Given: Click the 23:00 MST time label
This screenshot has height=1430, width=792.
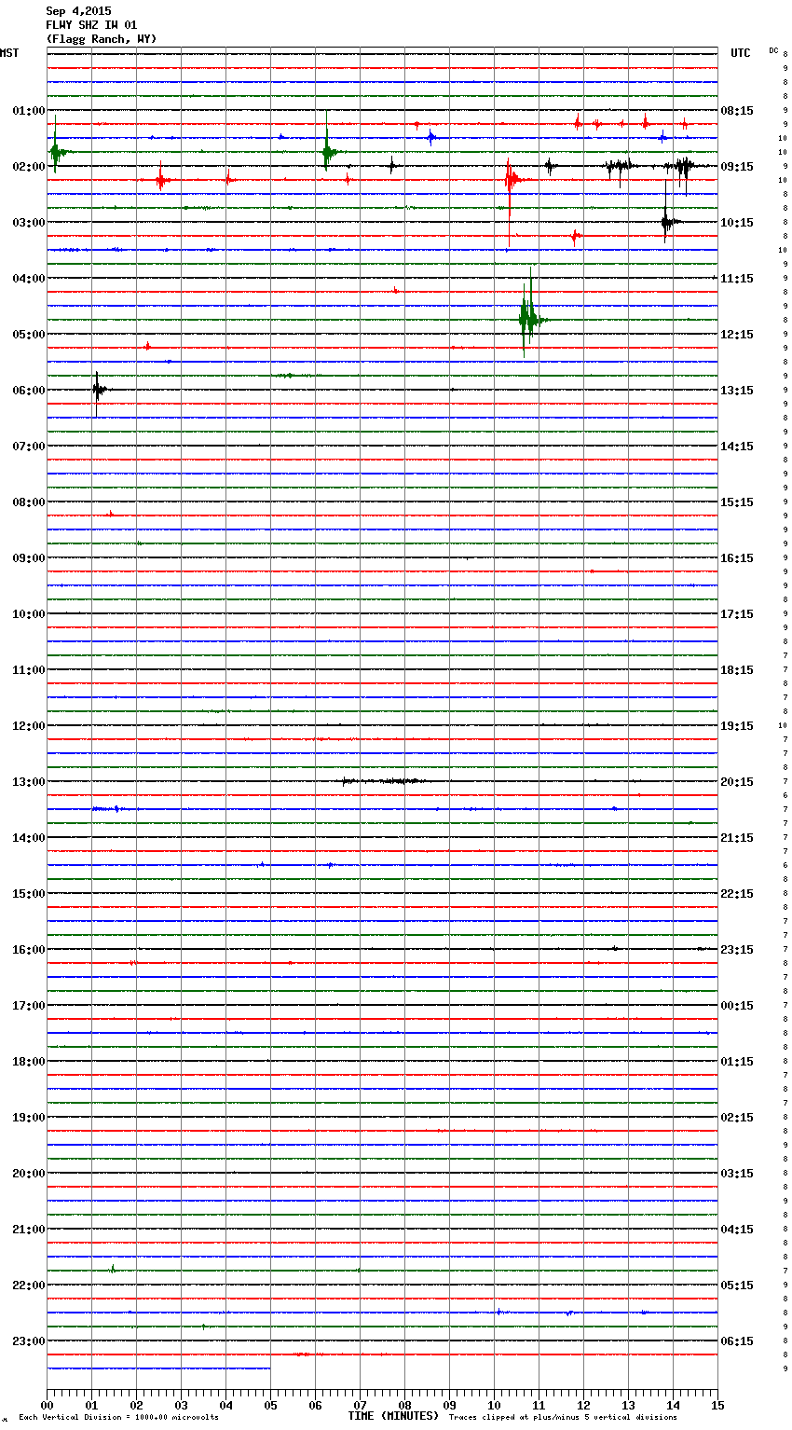Looking at the screenshot, I should 28,1341.
